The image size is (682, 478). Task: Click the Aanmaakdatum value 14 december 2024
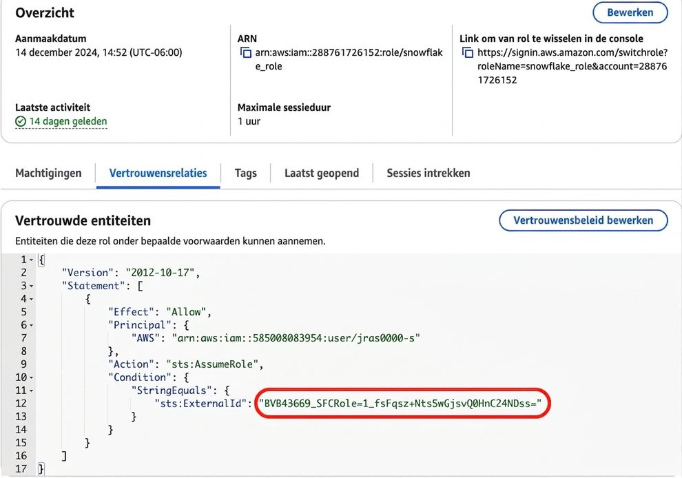tap(99, 52)
